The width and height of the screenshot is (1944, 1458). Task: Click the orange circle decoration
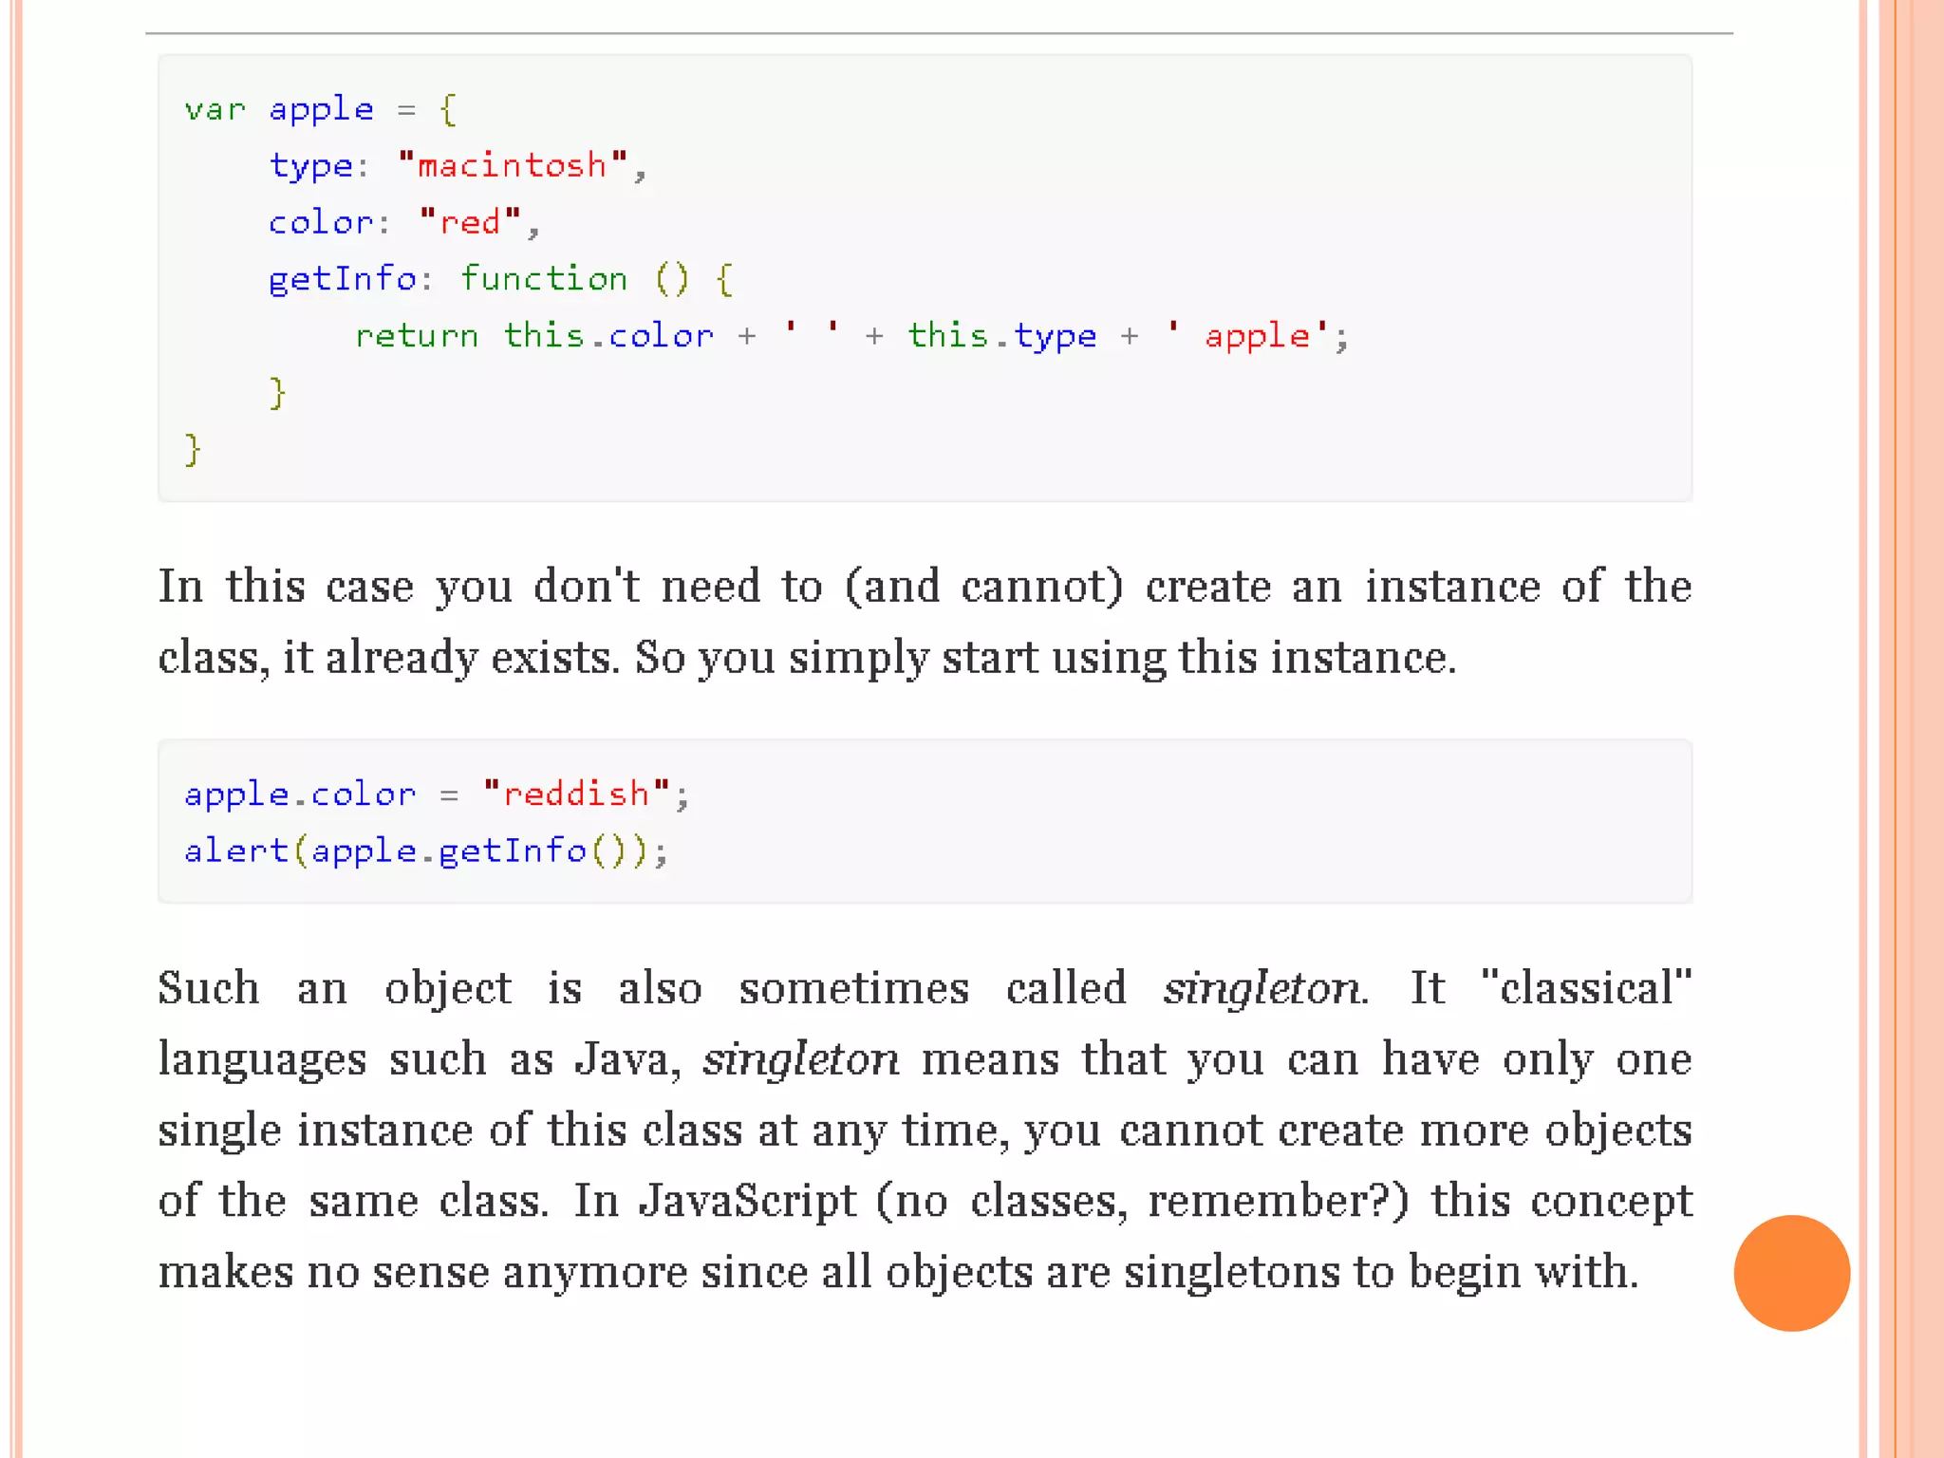pos(1790,1272)
